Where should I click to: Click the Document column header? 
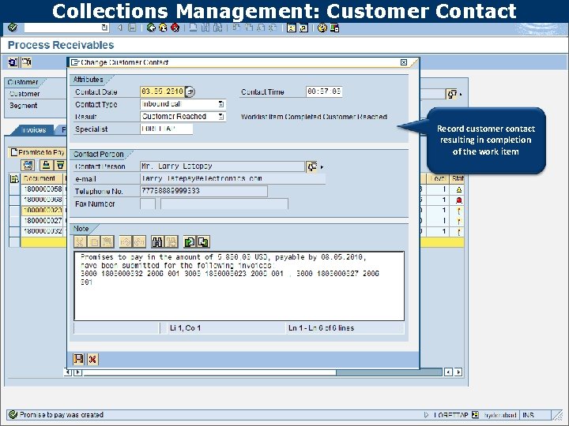click(x=42, y=178)
